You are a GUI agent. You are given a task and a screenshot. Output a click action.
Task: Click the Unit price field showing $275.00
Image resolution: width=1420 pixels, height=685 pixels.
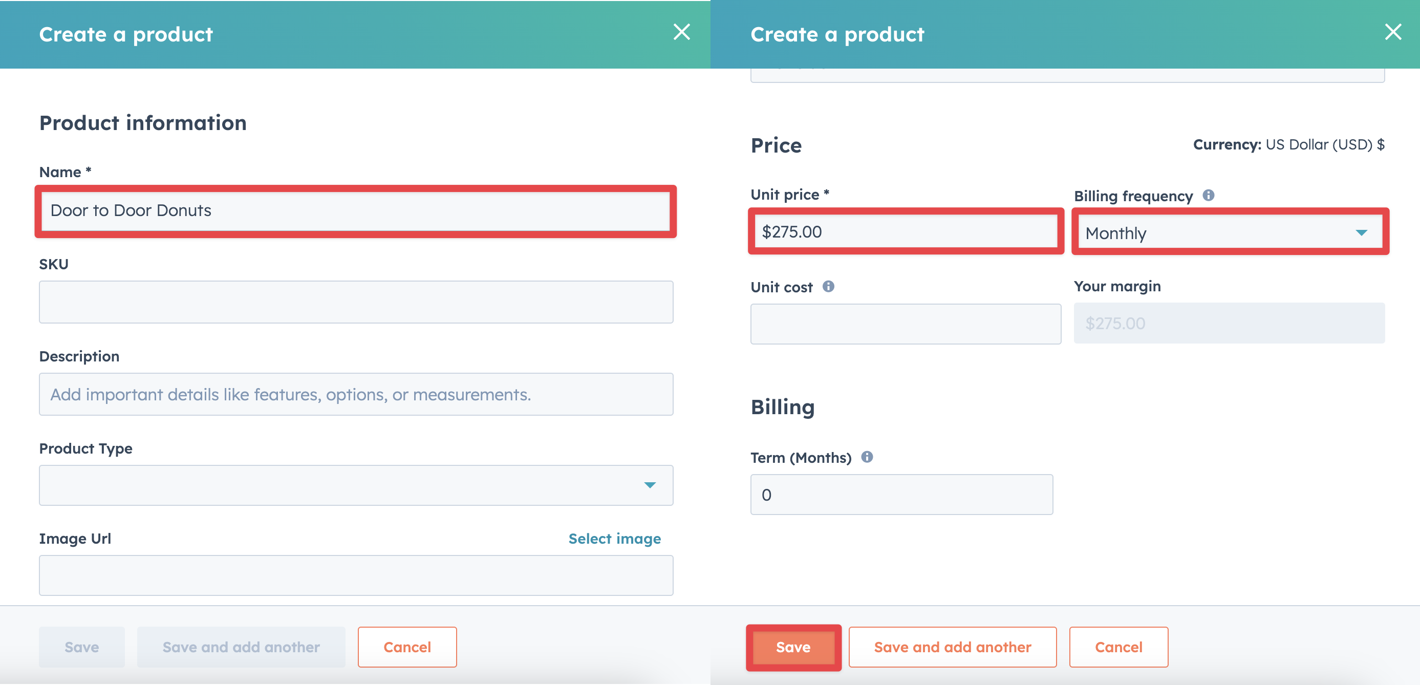click(x=905, y=231)
